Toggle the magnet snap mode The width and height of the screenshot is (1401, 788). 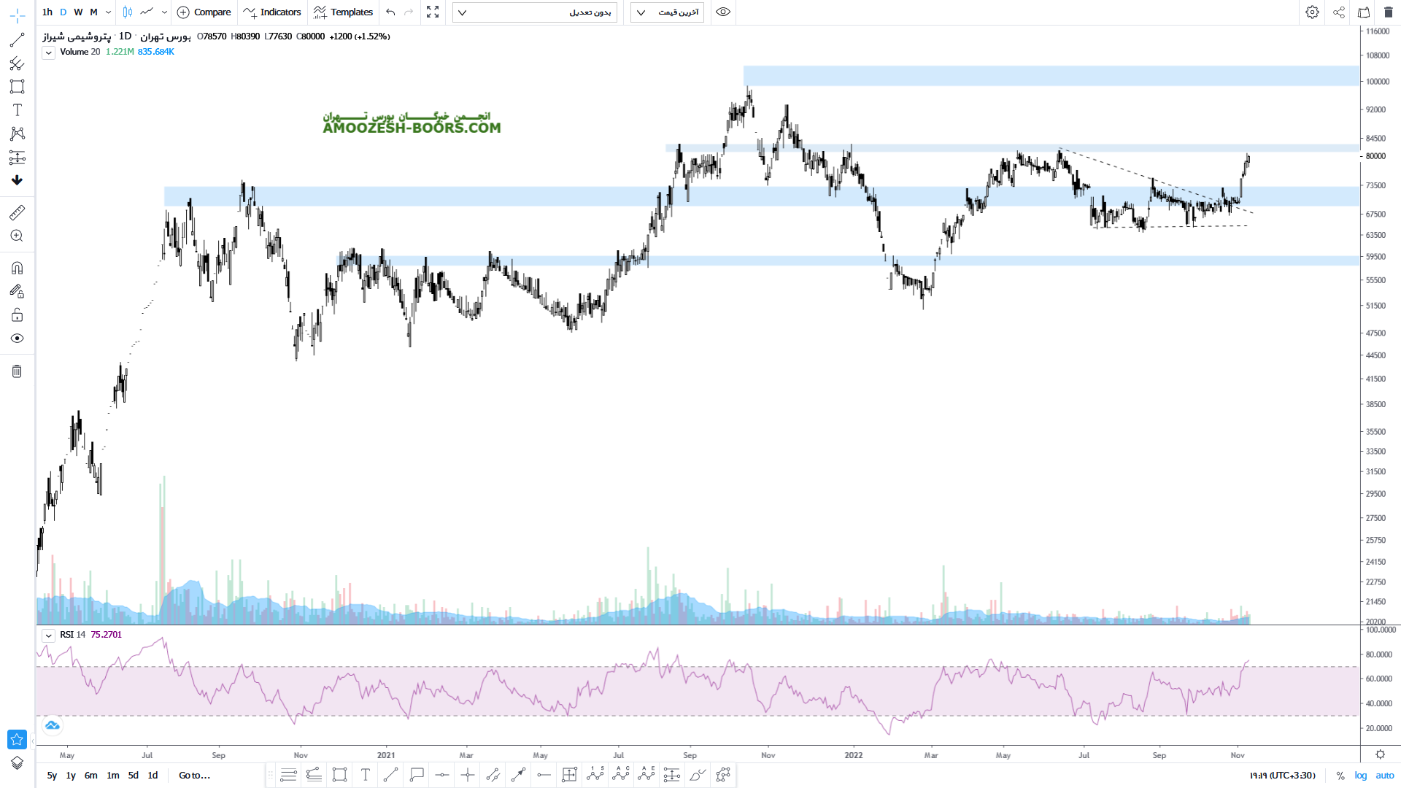tap(17, 268)
